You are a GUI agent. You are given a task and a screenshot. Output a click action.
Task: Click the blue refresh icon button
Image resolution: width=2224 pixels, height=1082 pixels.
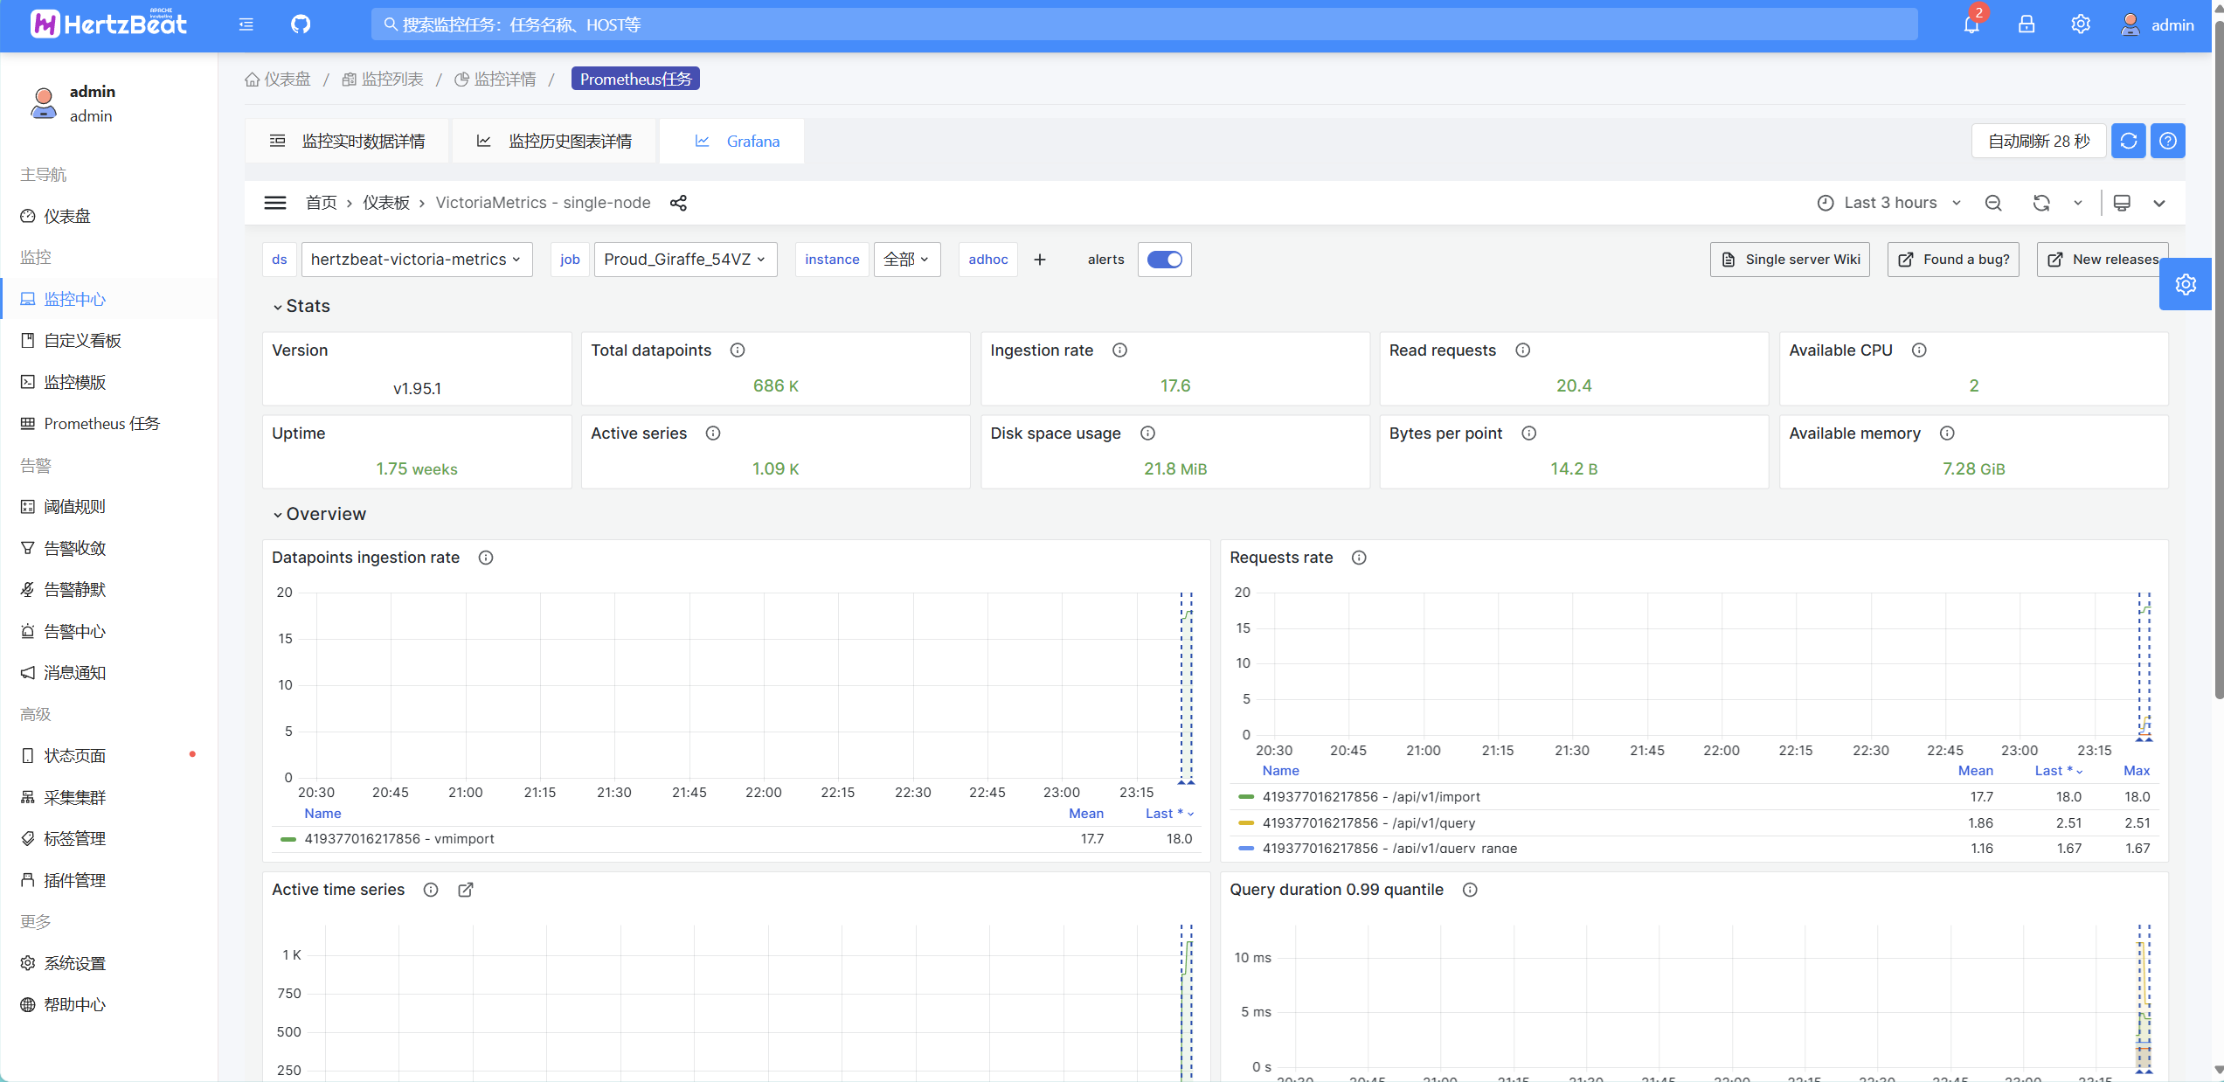click(2129, 141)
